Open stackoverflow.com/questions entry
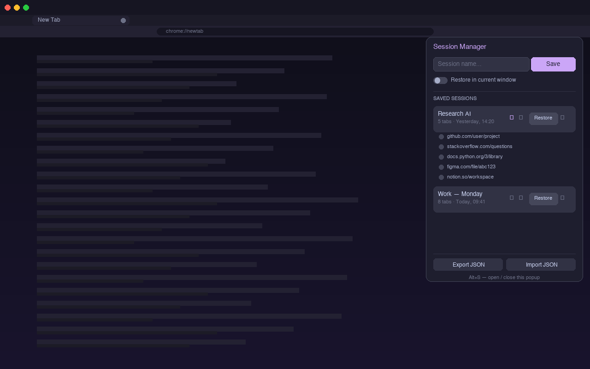 [x=479, y=147]
